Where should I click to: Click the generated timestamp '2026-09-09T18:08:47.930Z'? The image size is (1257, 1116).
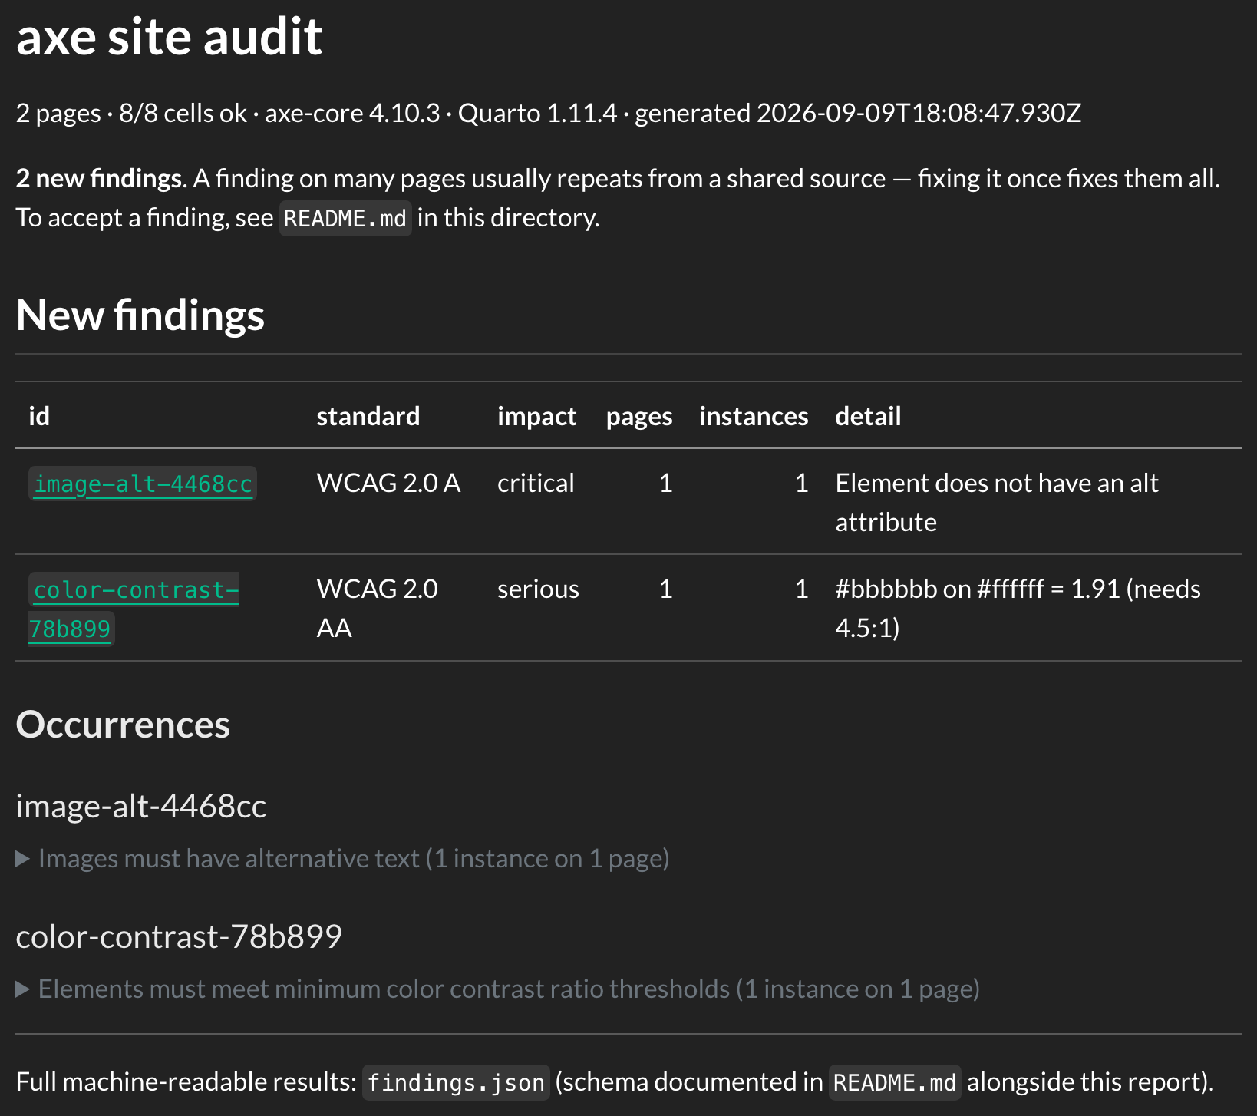(x=919, y=114)
